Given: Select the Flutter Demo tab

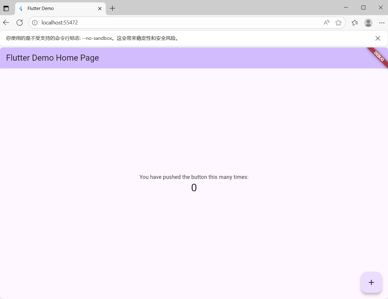Looking at the screenshot, I should coord(60,8).
